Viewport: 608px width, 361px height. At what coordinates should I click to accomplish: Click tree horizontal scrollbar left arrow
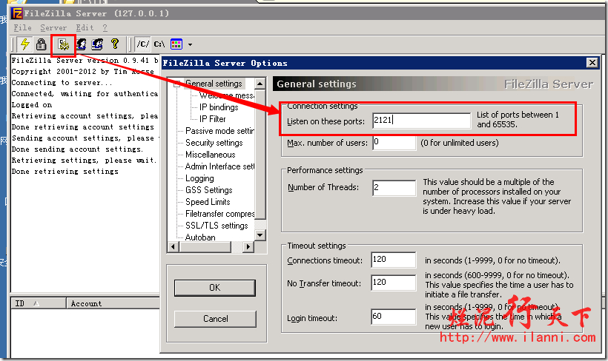coord(173,246)
